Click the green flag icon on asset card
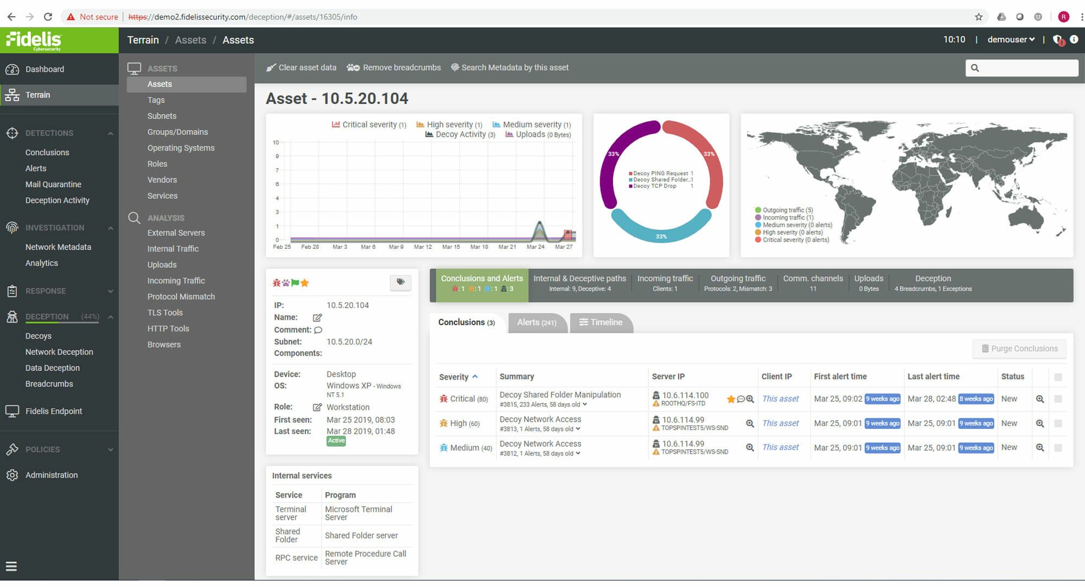Screen dimensions: 1085x587 [295, 283]
